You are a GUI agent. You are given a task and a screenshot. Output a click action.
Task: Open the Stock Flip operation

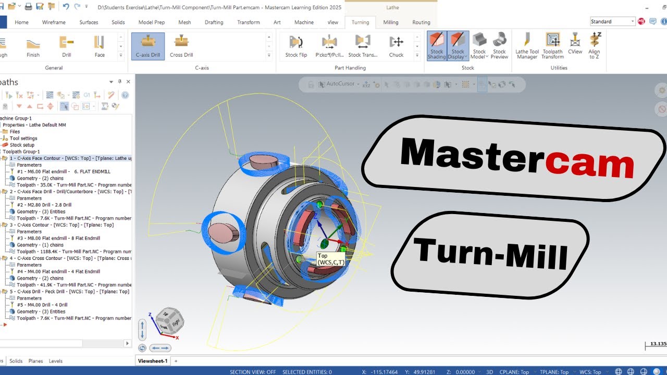[x=296, y=46]
